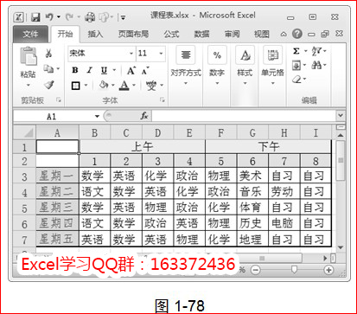The height and width of the screenshot is (314, 357).
Task: Click the horizontal scrollbar right arrow
Action: pos(325,258)
